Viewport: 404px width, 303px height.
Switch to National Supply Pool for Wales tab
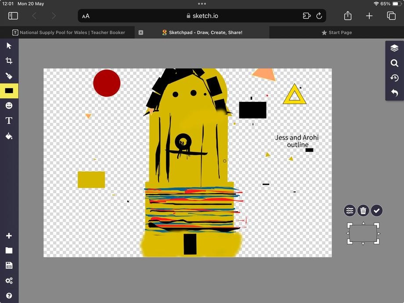(x=69, y=32)
